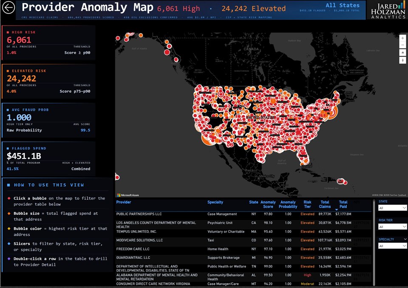Zoom out on the map
Screen dimensions: 408x288
pos(402,45)
